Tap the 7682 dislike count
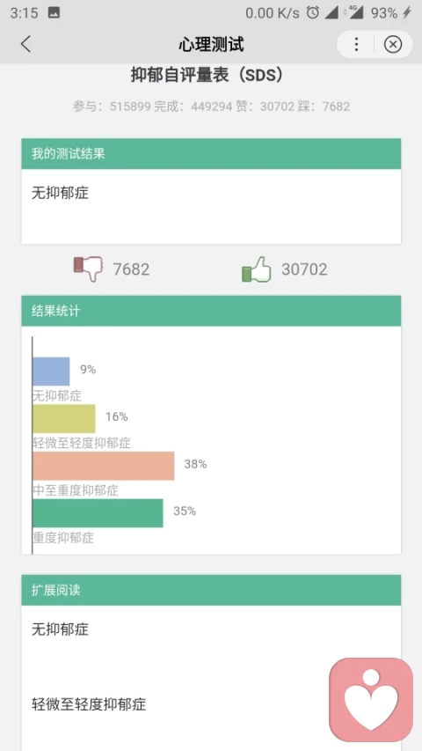 pos(131,269)
